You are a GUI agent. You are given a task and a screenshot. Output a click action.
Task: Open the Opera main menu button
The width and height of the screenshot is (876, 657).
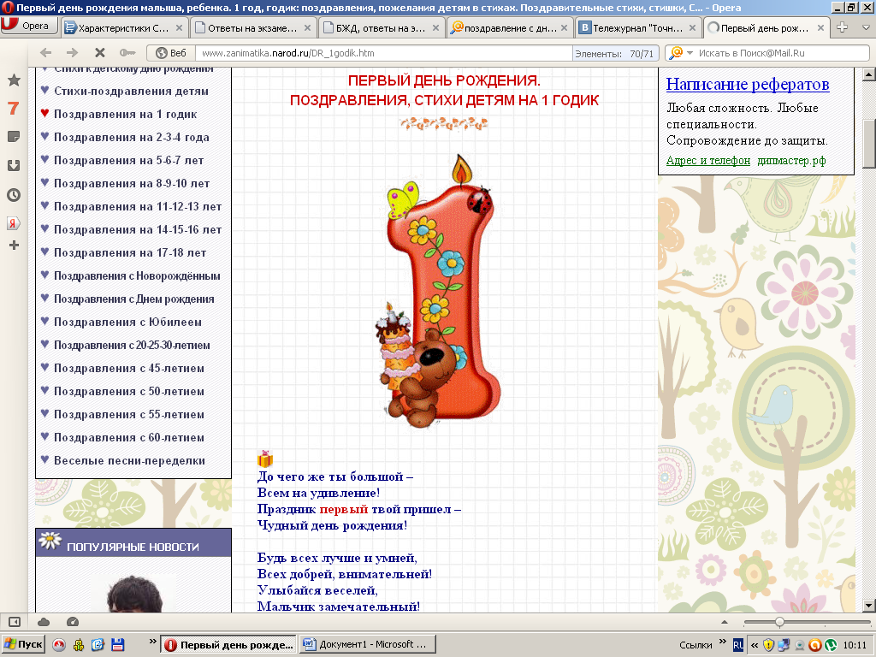click(x=28, y=27)
